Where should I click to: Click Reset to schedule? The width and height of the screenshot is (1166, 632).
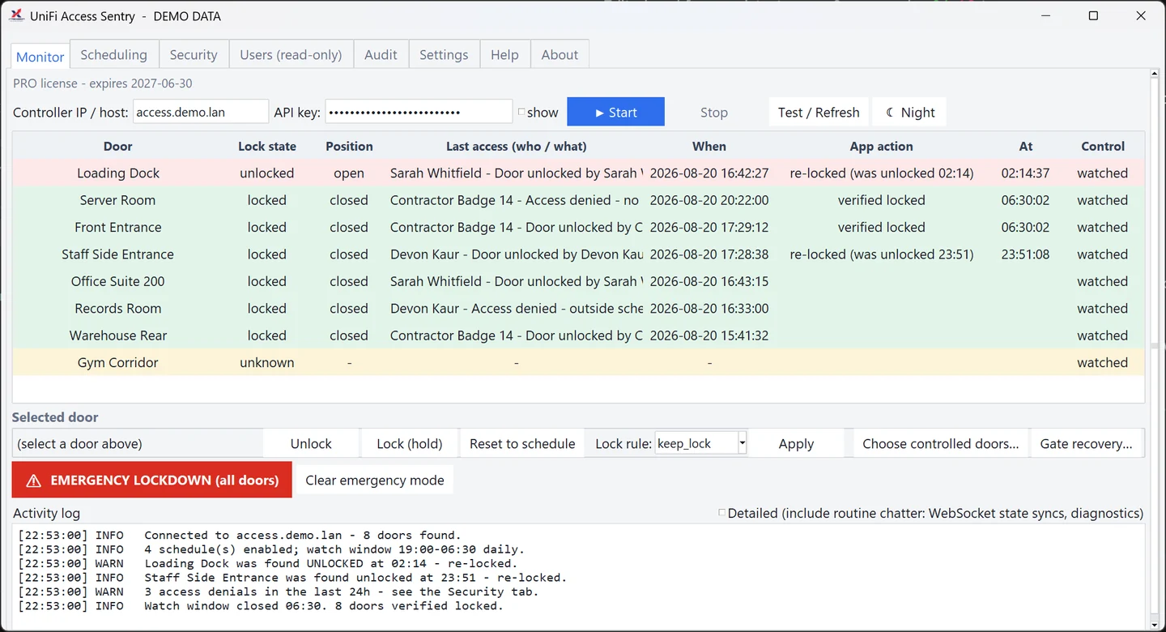(522, 443)
